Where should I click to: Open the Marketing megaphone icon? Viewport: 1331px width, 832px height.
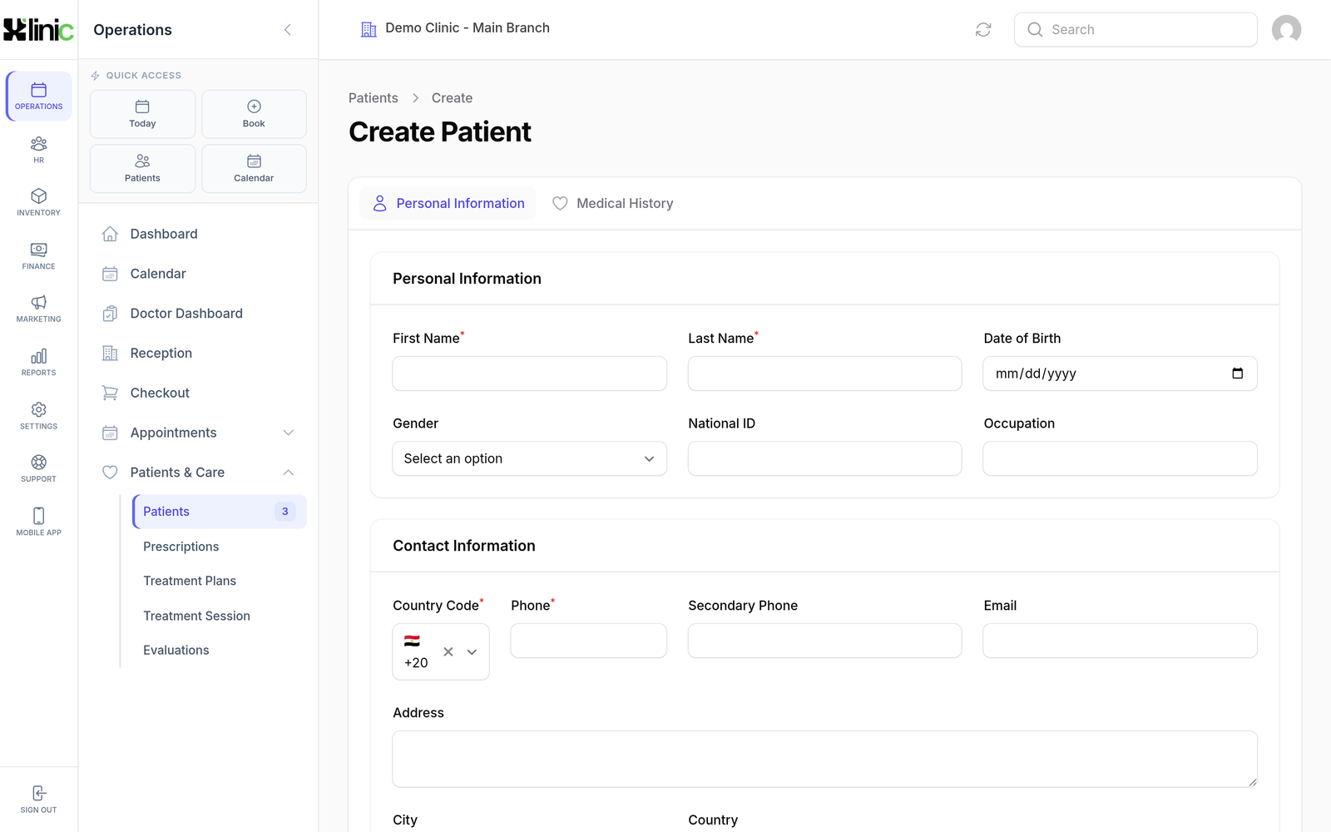(38, 309)
